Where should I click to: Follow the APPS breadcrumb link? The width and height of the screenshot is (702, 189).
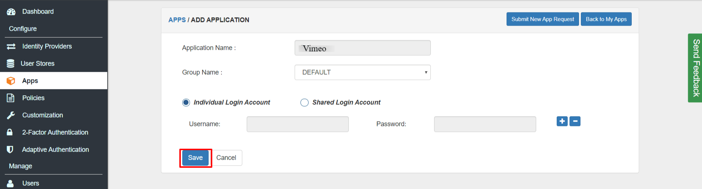click(177, 20)
